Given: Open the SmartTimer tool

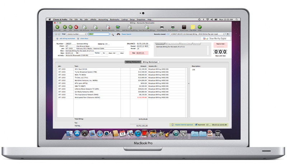Looking at the screenshot, I should (x=184, y=27).
